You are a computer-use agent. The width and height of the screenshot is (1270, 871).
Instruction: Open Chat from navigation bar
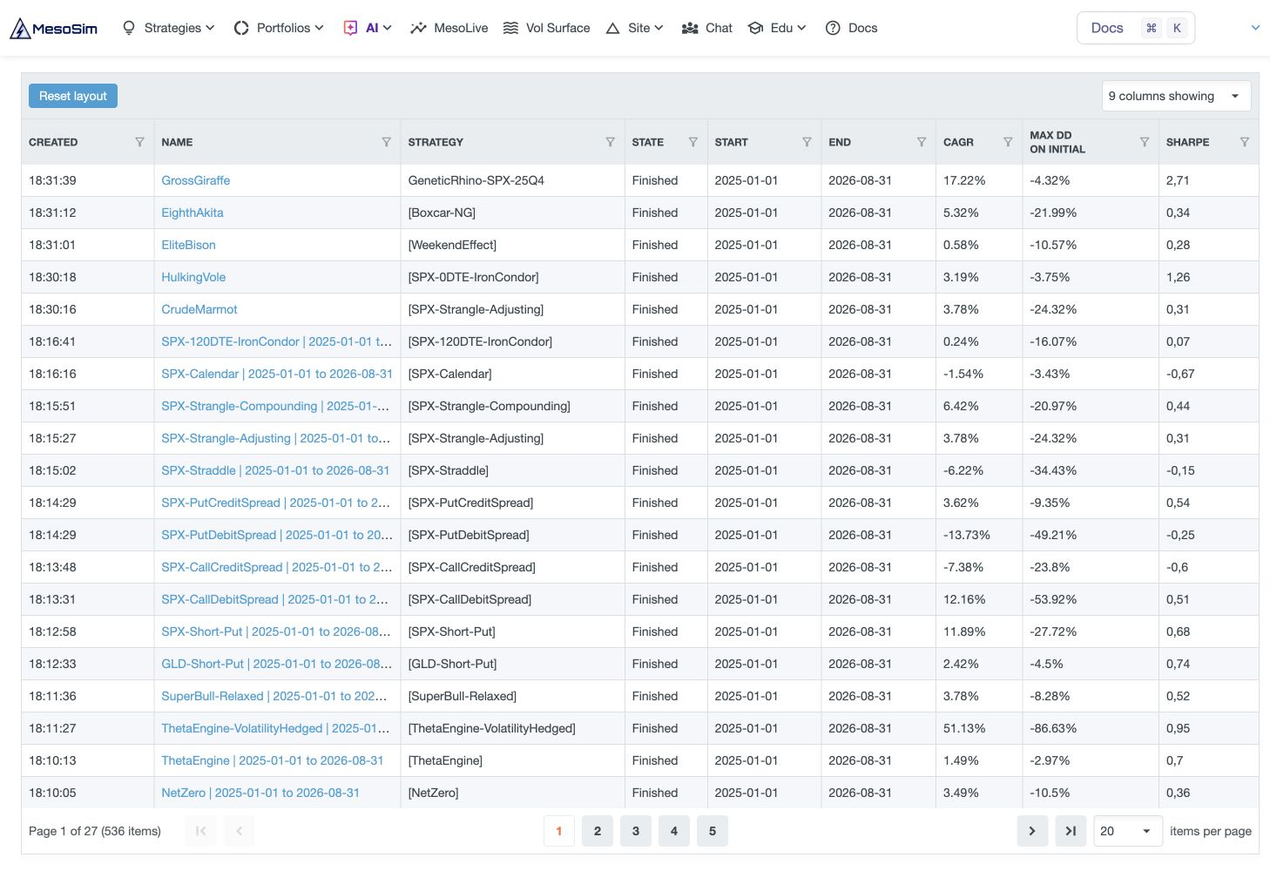(x=707, y=28)
